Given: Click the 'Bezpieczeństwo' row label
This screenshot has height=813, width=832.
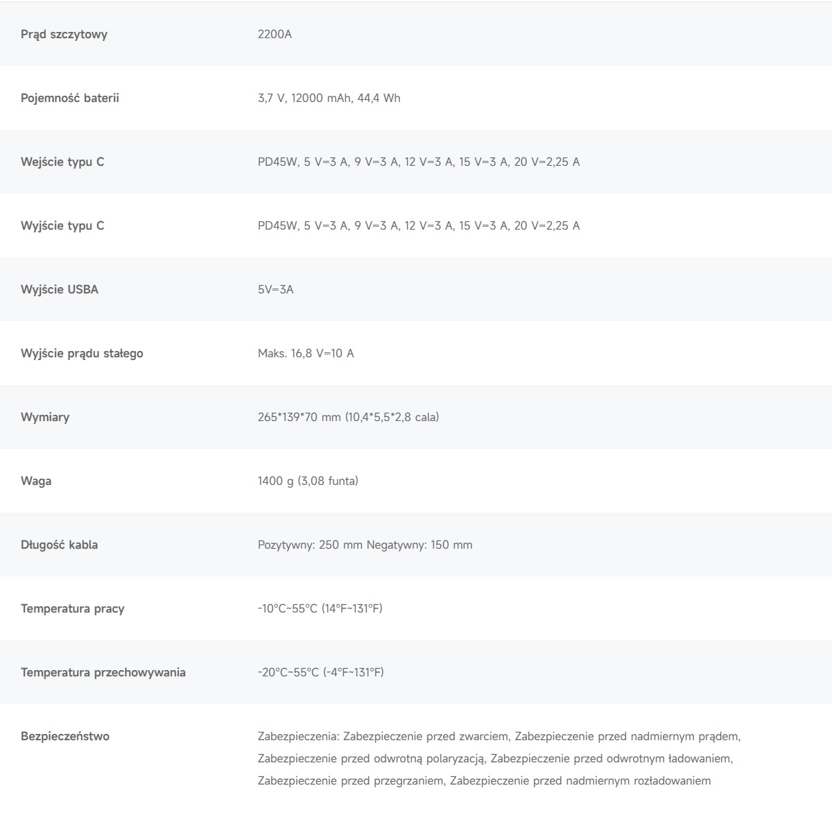Looking at the screenshot, I should (65, 737).
